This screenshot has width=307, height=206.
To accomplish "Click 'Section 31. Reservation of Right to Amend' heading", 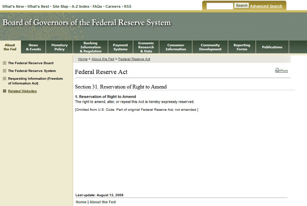I will 121,87.
